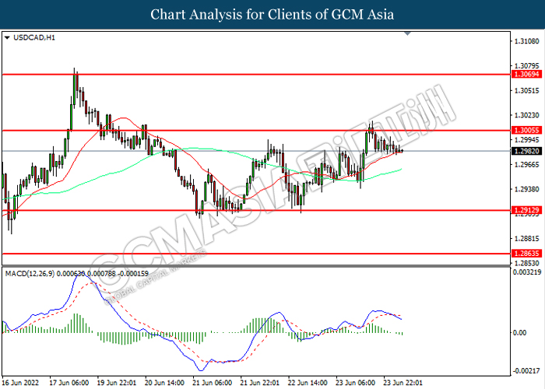Image resolution: width=545 pixels, height=389 pixels.
Task: Click the USDCAD,H1 symbol label
Action: coord(34,37)
